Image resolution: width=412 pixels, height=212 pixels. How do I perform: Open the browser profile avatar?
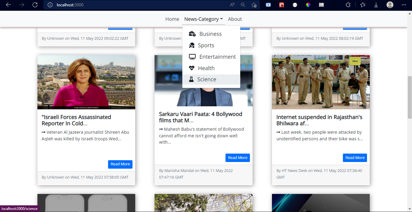tap(390, 5)
